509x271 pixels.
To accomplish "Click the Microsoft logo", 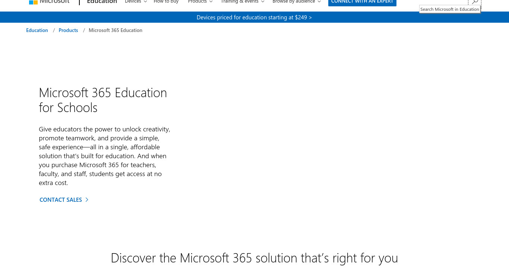I will point(49,2).
